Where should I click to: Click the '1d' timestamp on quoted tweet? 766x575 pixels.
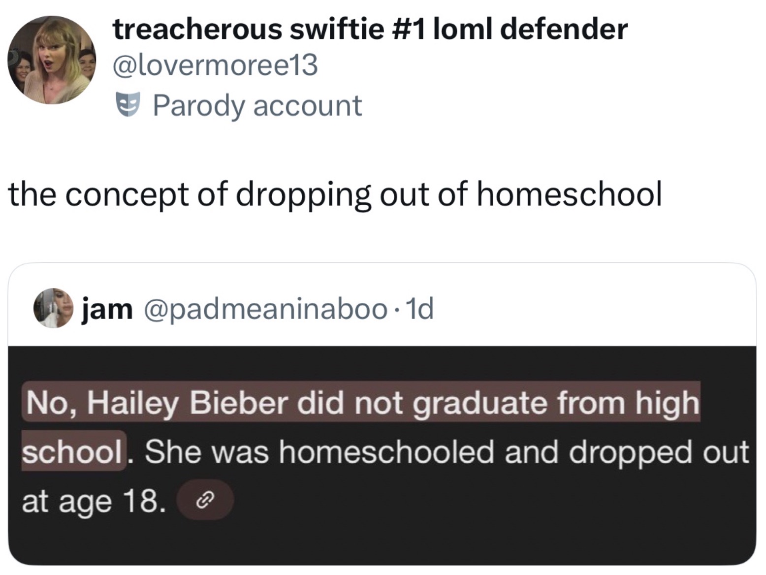pos(420,309)
